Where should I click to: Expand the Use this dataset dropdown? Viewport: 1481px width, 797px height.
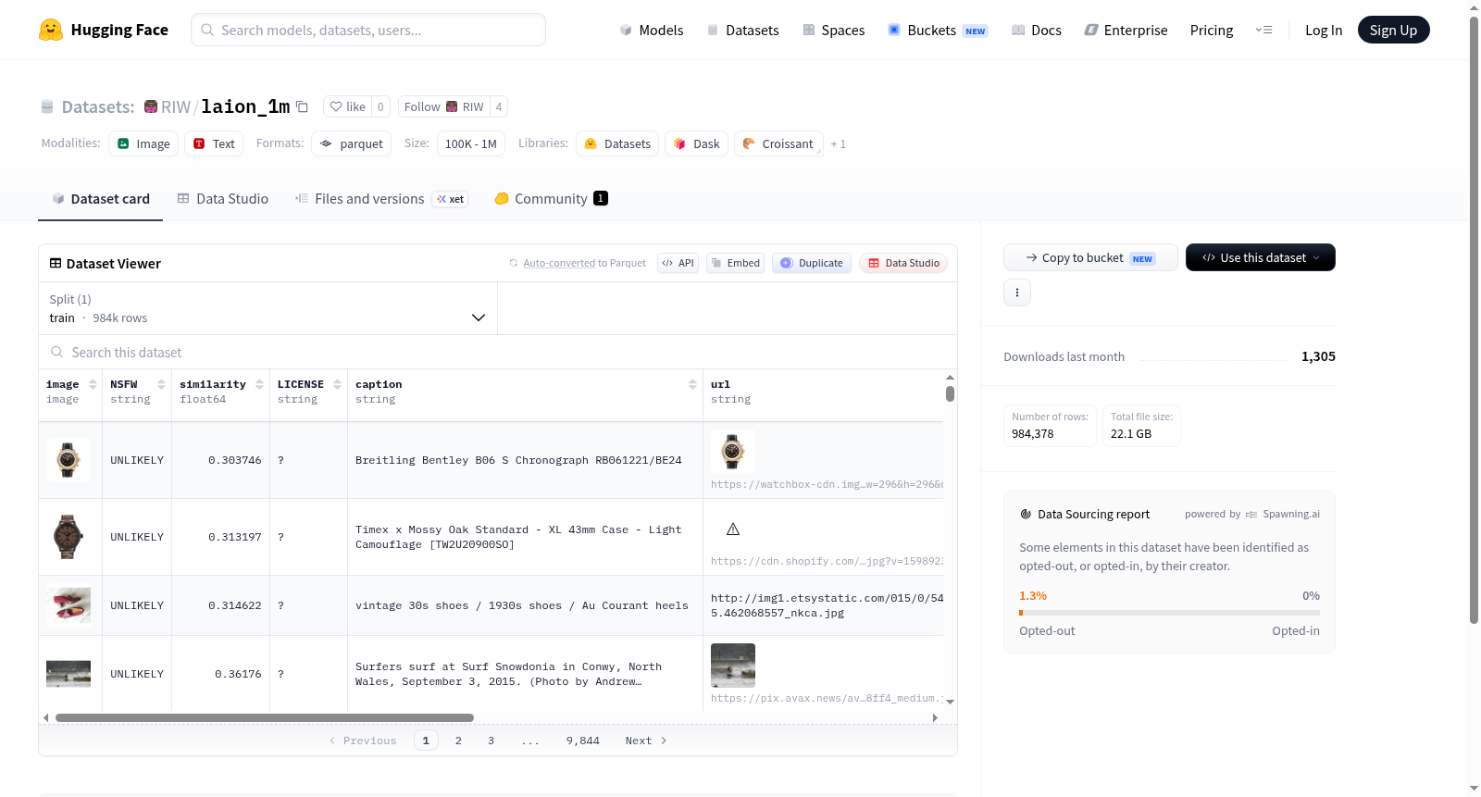(1261, 257)
